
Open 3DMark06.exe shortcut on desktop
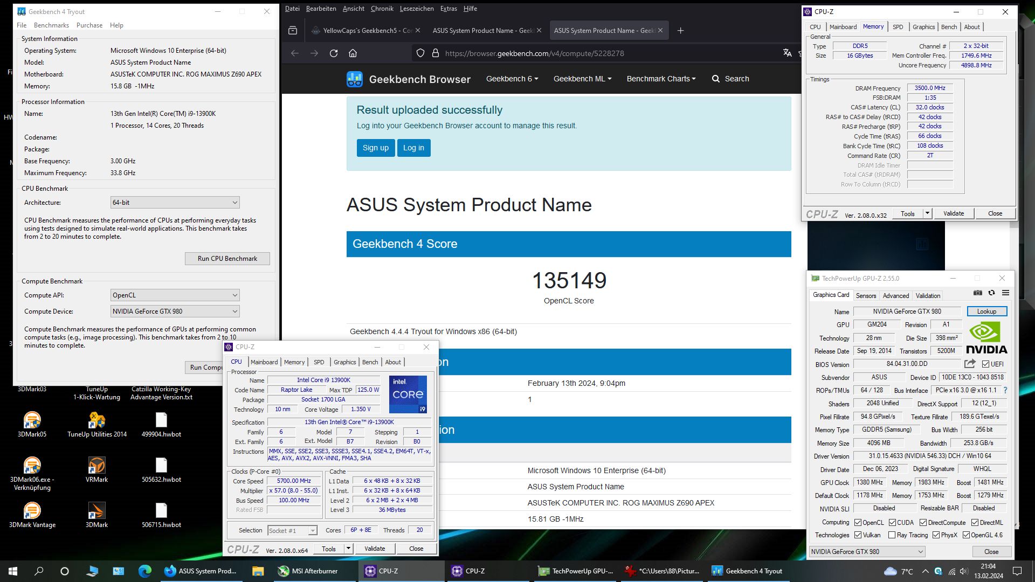32,473
